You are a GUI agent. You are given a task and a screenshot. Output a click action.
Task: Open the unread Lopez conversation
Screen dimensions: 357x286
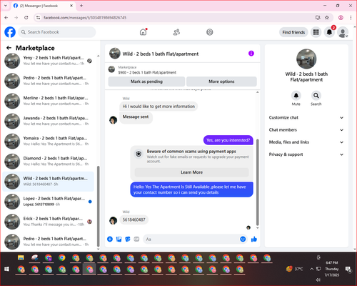[49, 202]
